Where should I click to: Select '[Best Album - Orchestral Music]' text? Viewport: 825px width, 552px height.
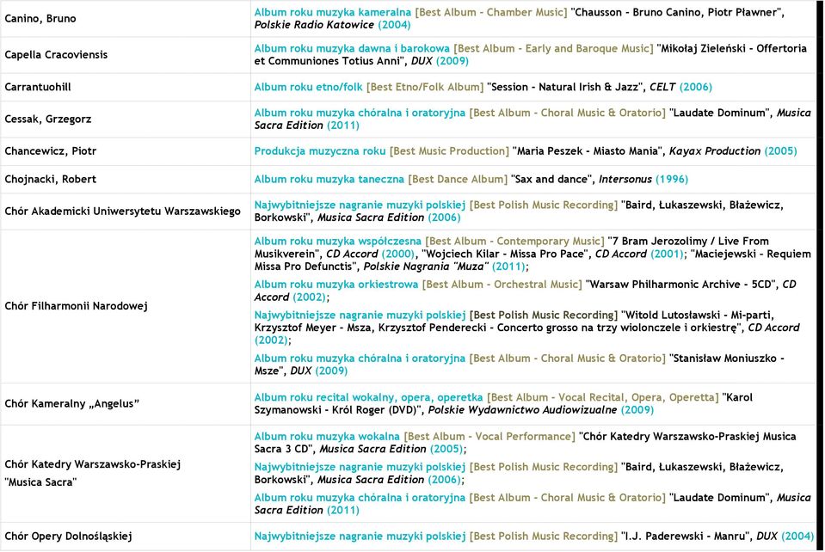tap(502, 285)
